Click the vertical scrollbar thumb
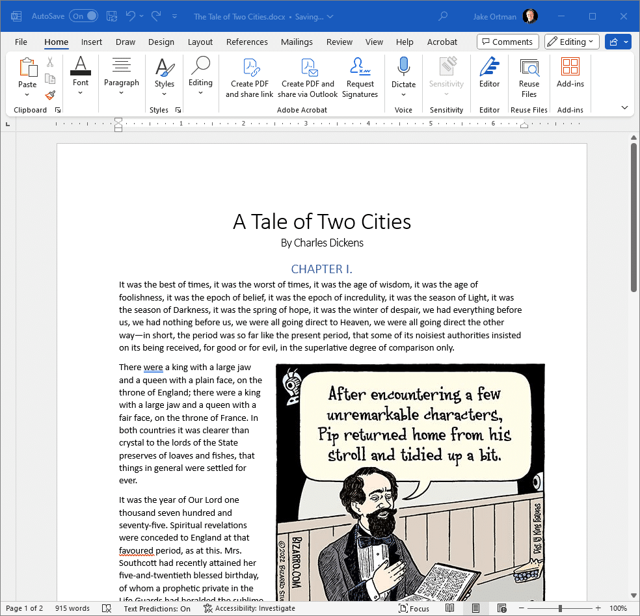 coord(633,217)
